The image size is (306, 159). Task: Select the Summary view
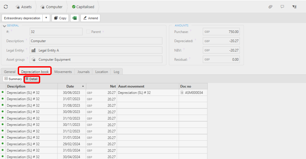(x=13, y=79)
